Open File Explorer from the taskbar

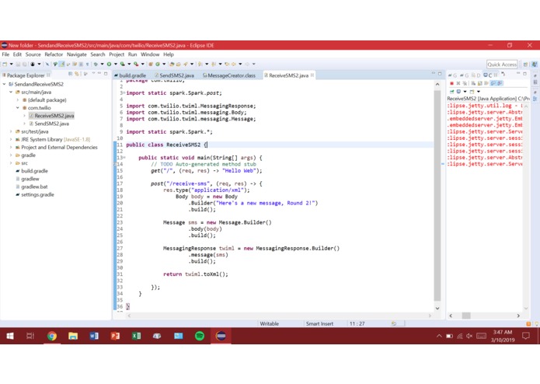pyautogui.click(x=73, y=336)
